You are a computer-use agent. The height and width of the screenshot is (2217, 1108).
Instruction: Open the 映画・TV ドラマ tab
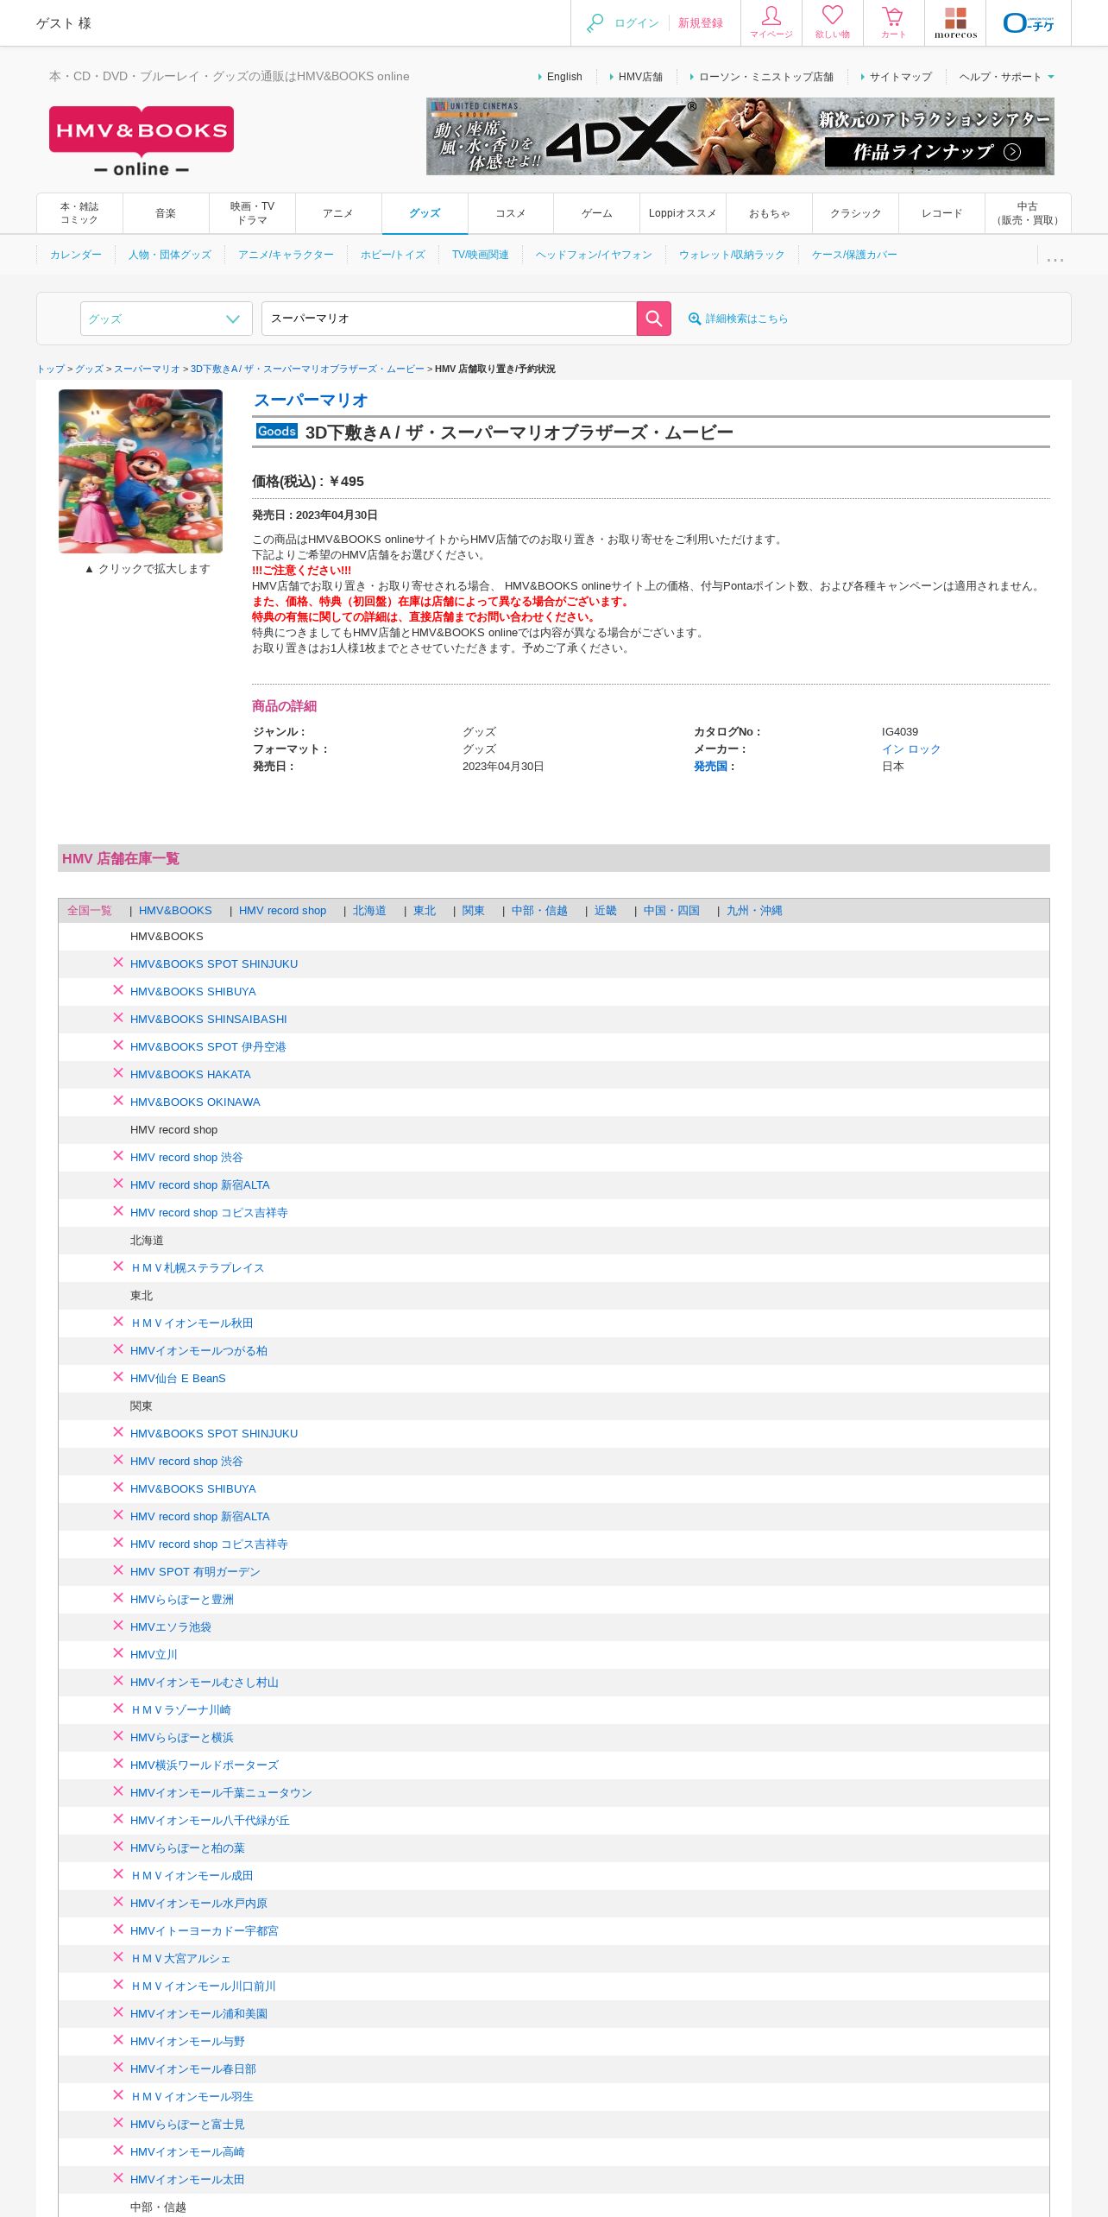[x=252, y=213]
